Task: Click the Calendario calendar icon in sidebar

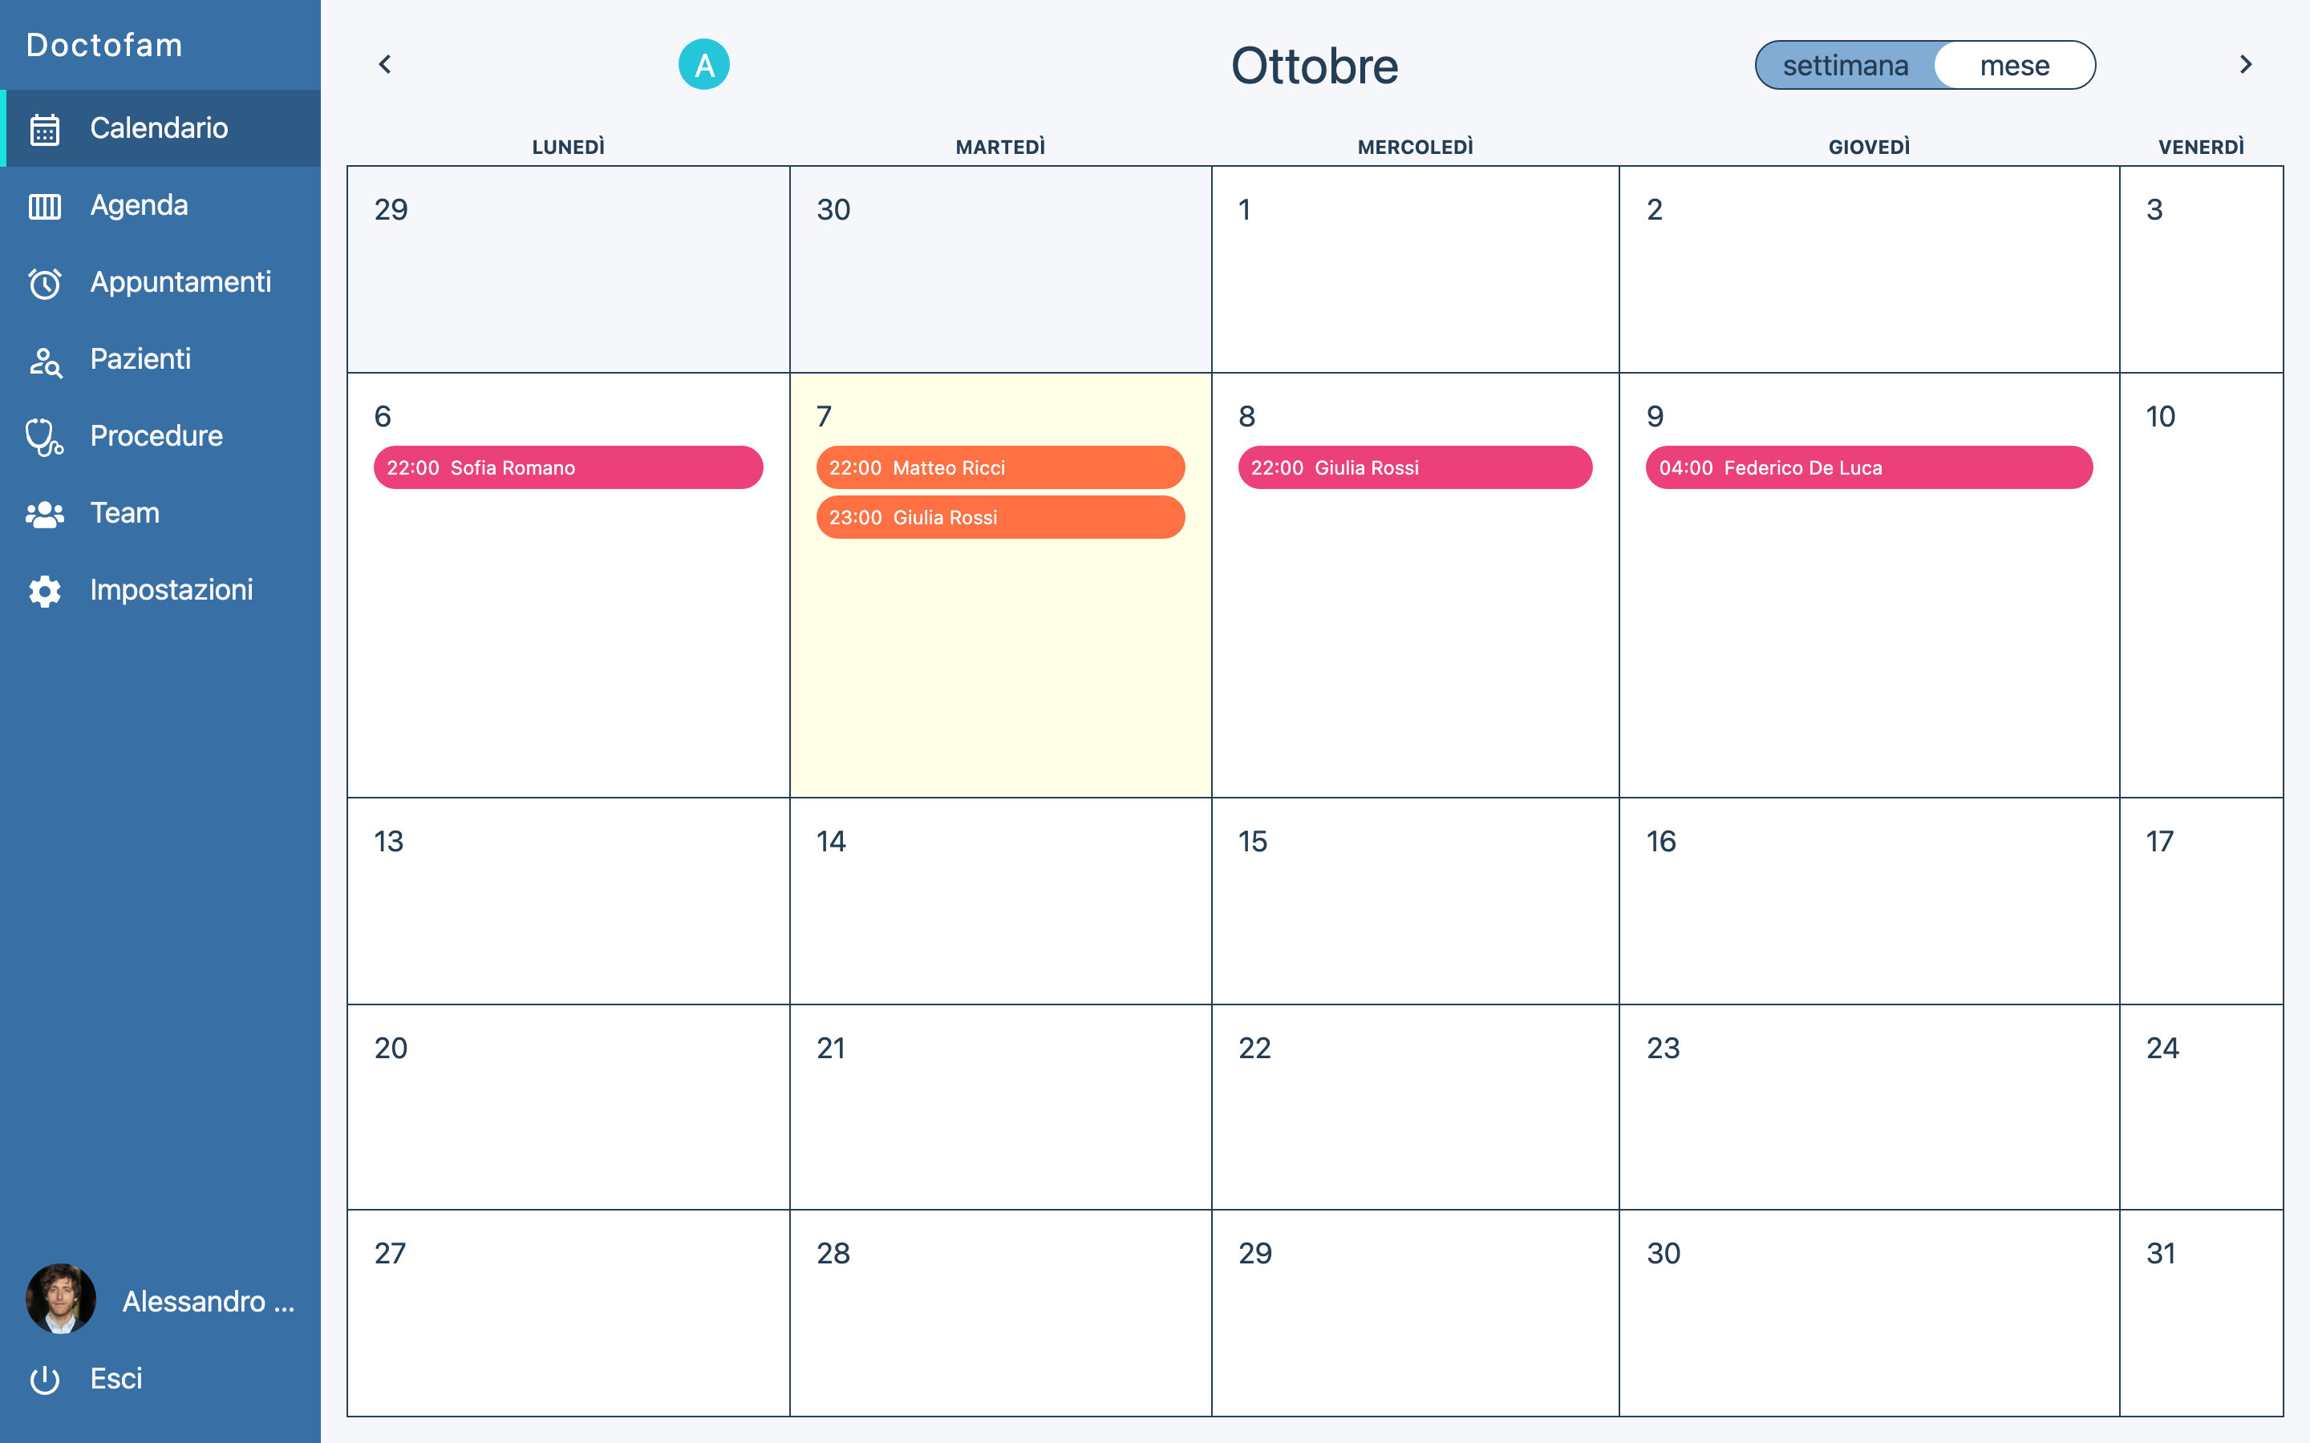Action: [45, 129]
